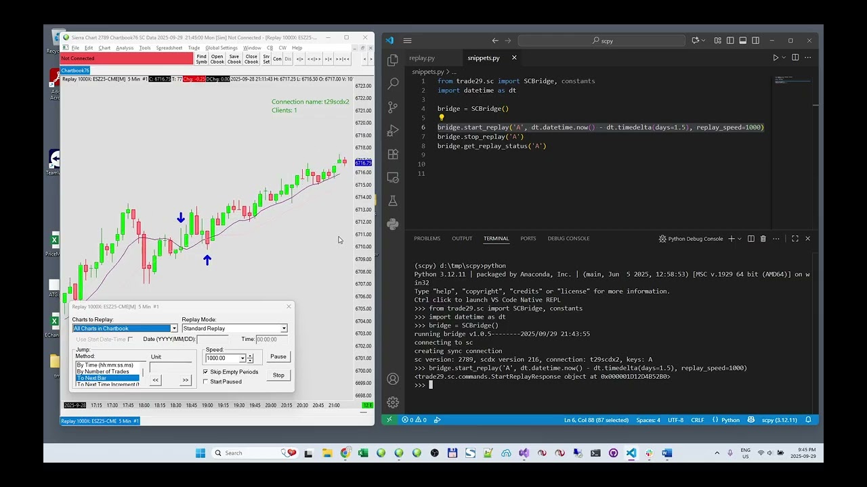The width and height of the screenshot is (867, 487).
Task: Open VS Code Explorer view
Action: pos(393,60)
